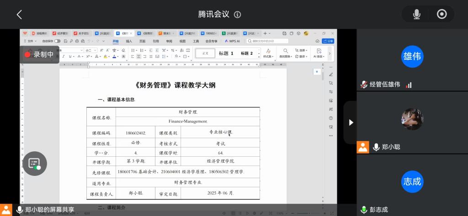Click the WPS AI button
The height and width of the screenshot is (216, 468).
click(x=232, y=41)
